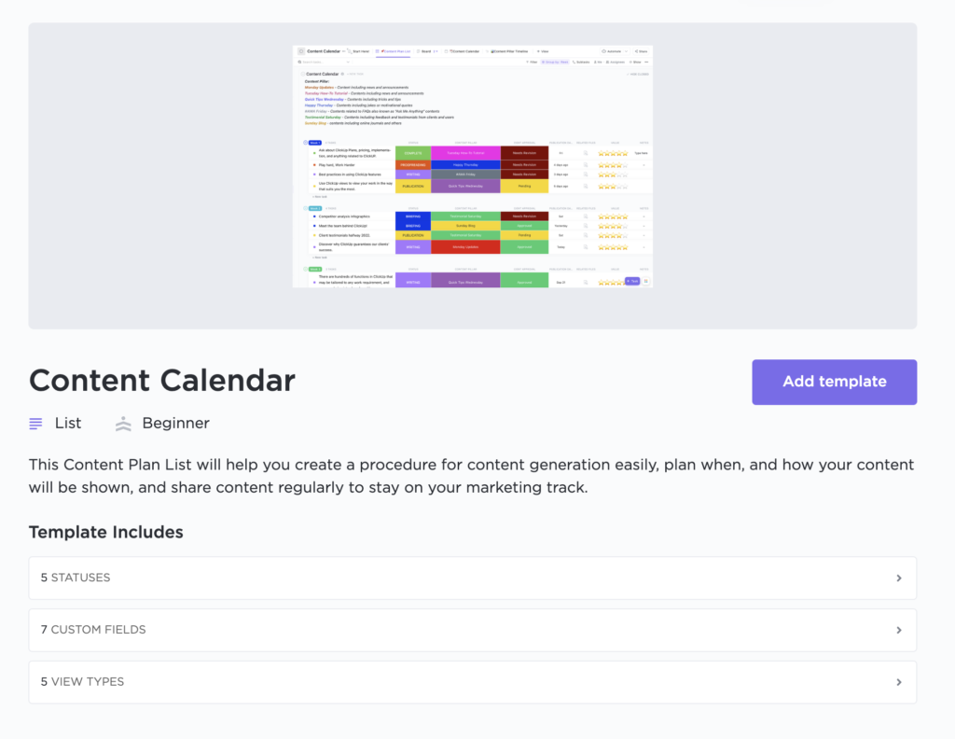Select the Board tab in preview

pyautogui.click(x=425, y=51)
